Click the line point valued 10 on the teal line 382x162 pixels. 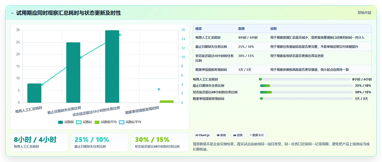(81, 57)
